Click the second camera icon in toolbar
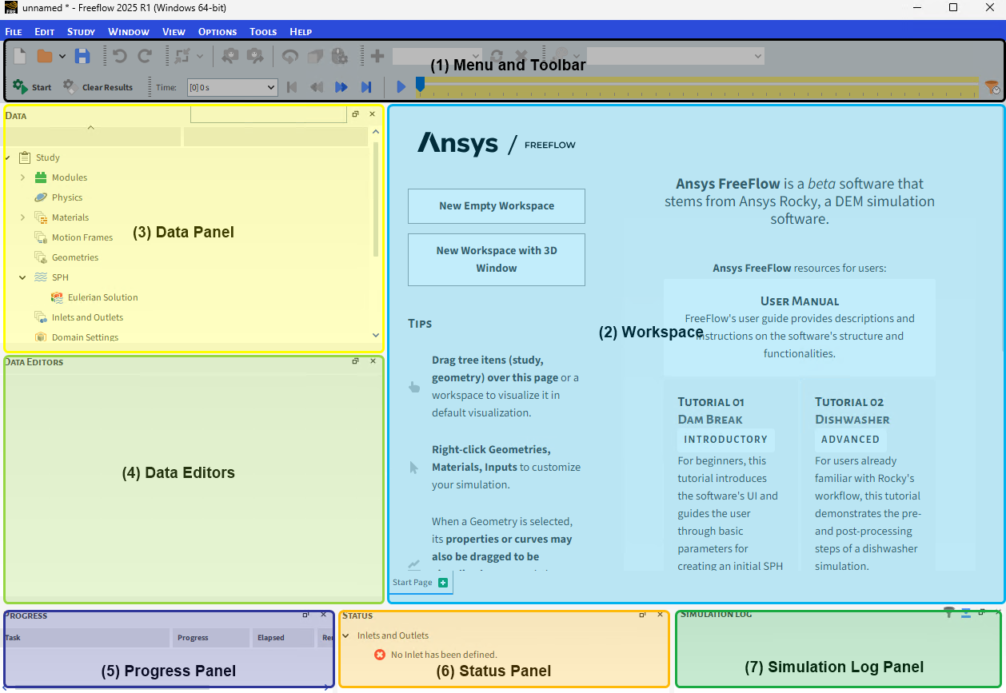 tap(255, 56)
